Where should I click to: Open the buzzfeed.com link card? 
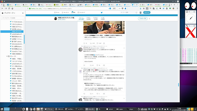(x=104, y=37)
